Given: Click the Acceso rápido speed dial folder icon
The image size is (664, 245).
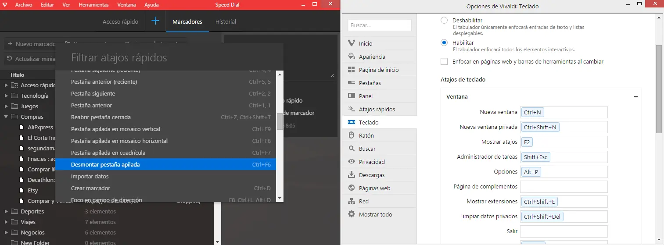Looking at the screenshot, I should [x=14, y=85].
